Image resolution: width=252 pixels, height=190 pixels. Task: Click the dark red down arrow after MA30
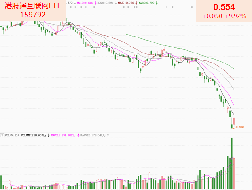click(136, 3)
